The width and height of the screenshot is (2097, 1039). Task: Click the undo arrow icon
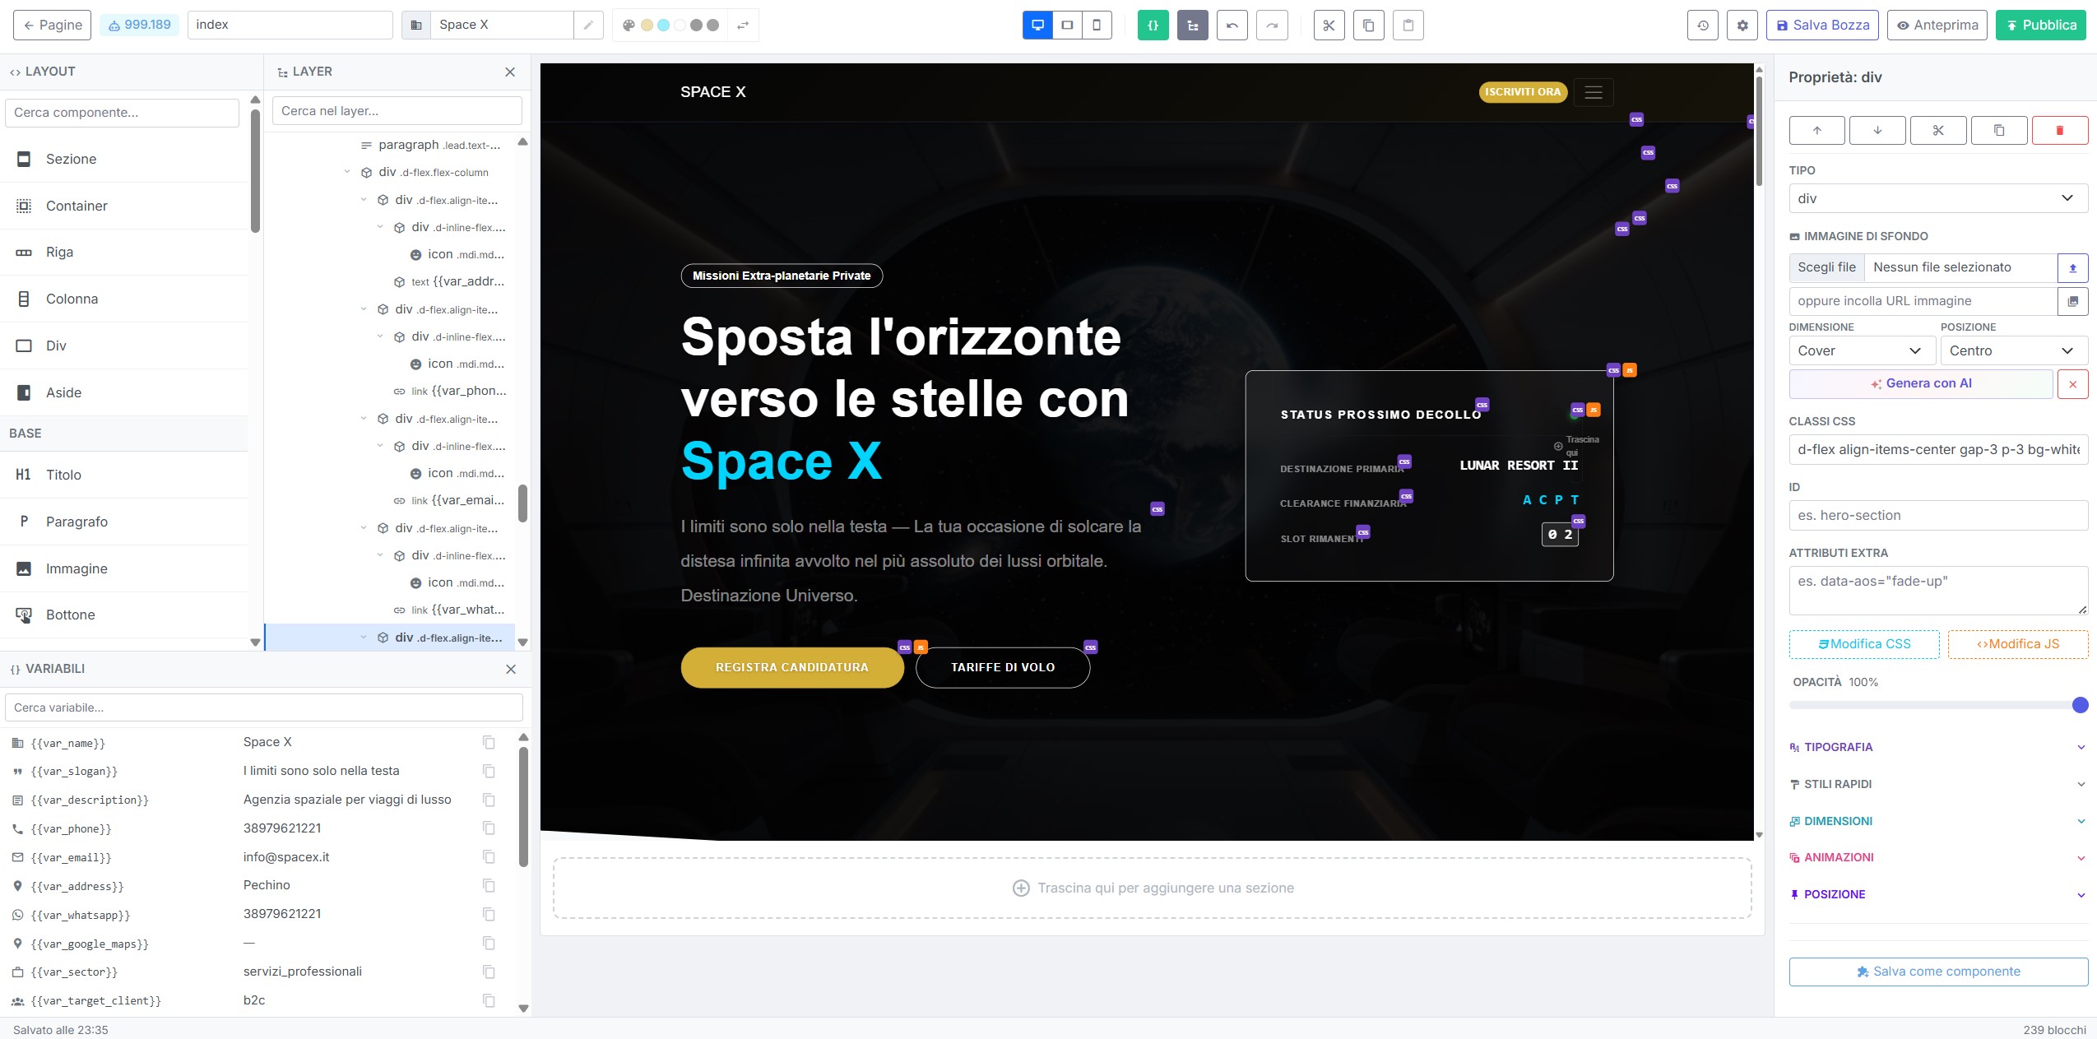point(1232,26)
